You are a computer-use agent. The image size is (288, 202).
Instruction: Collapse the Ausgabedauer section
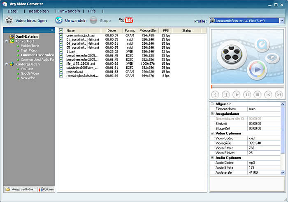(212, 113)
